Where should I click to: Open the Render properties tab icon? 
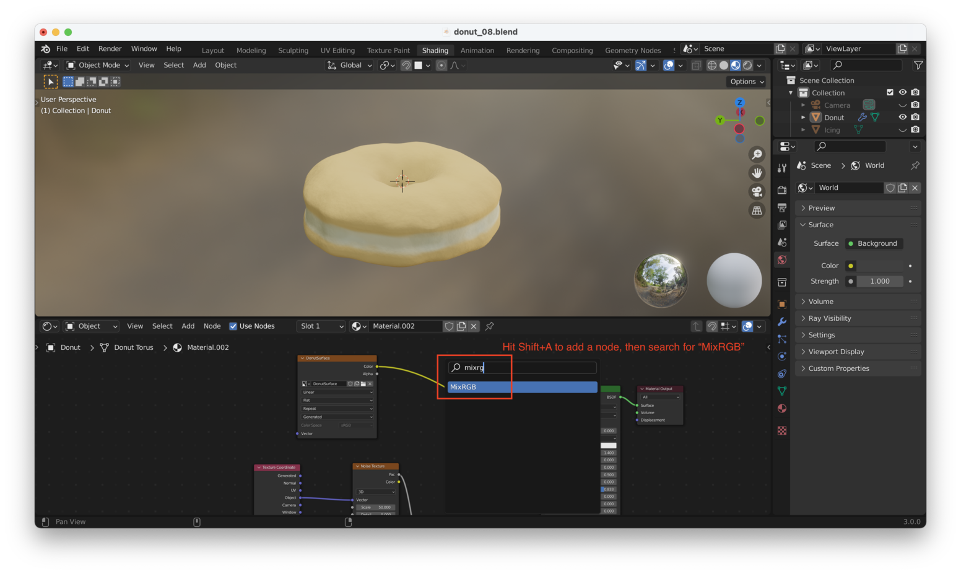click(782, 190)
